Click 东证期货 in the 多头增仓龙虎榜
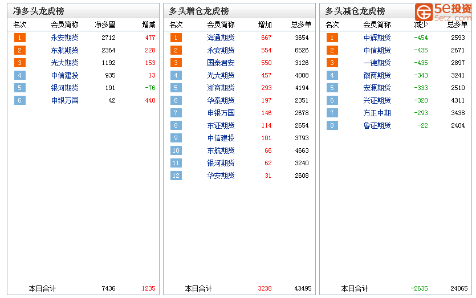Screen dimensions: 476x298 tap(221, 125)
